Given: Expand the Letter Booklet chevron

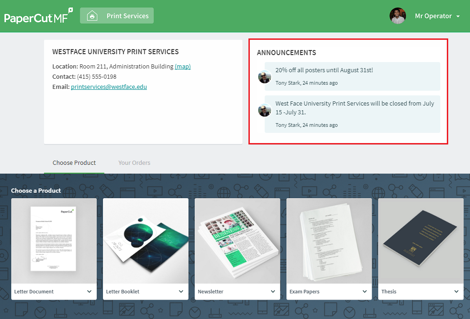Looking at the screenshot, I should point(181,291).
